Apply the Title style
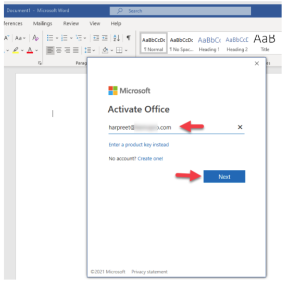Screen dimensions: 288x299 point(265,43)
